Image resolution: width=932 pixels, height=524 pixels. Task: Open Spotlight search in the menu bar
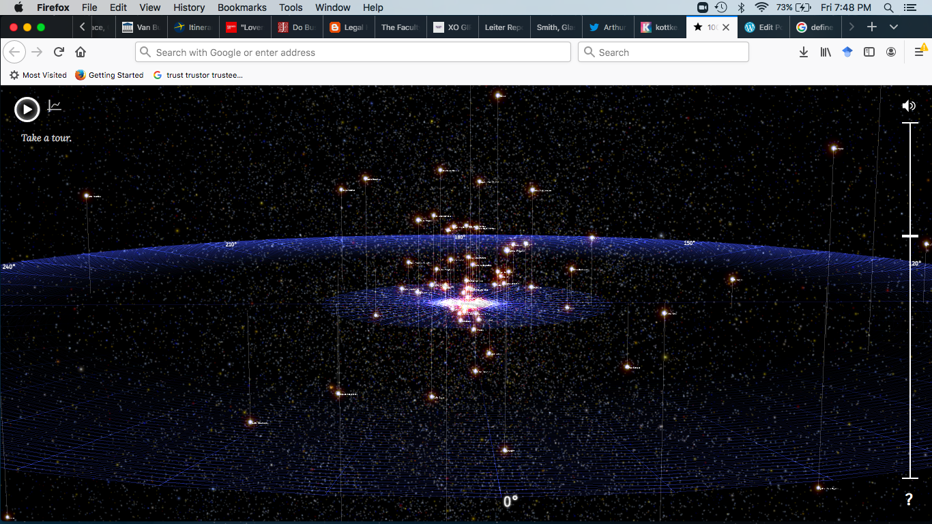[x=888, y=8]
